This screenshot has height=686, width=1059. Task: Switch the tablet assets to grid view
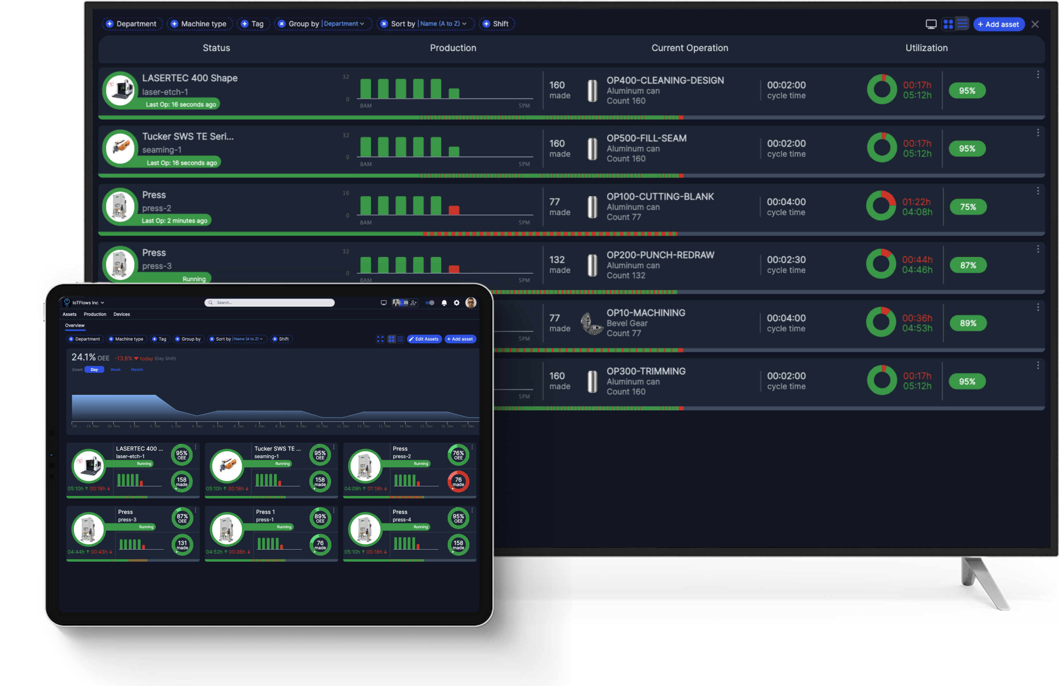391,339
